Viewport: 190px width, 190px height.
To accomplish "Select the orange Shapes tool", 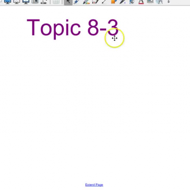I will (x=114, y=2).
